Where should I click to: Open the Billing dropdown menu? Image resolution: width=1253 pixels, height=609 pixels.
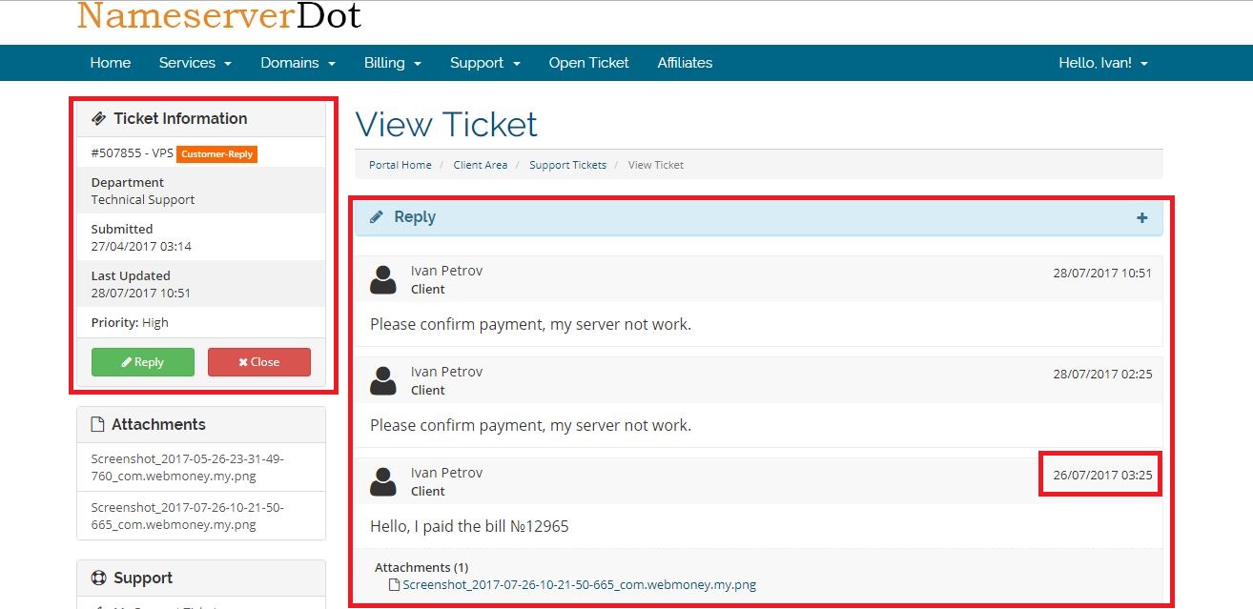coord(392,63)
